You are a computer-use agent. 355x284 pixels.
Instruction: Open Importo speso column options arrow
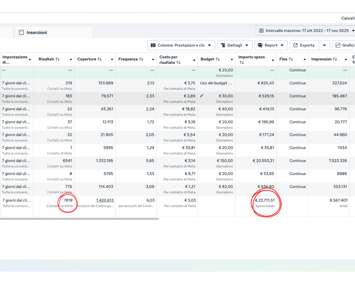pyautogui.click(x=273, y=60)
